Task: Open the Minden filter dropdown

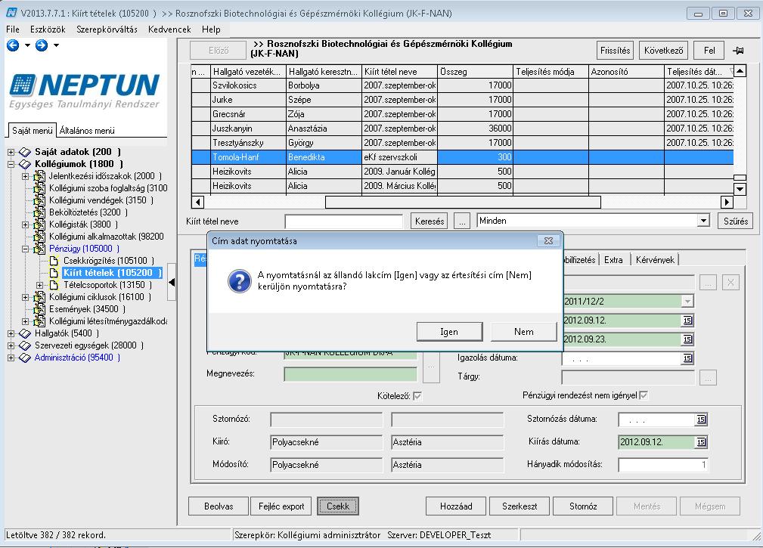Action: (x=703, y=221)
